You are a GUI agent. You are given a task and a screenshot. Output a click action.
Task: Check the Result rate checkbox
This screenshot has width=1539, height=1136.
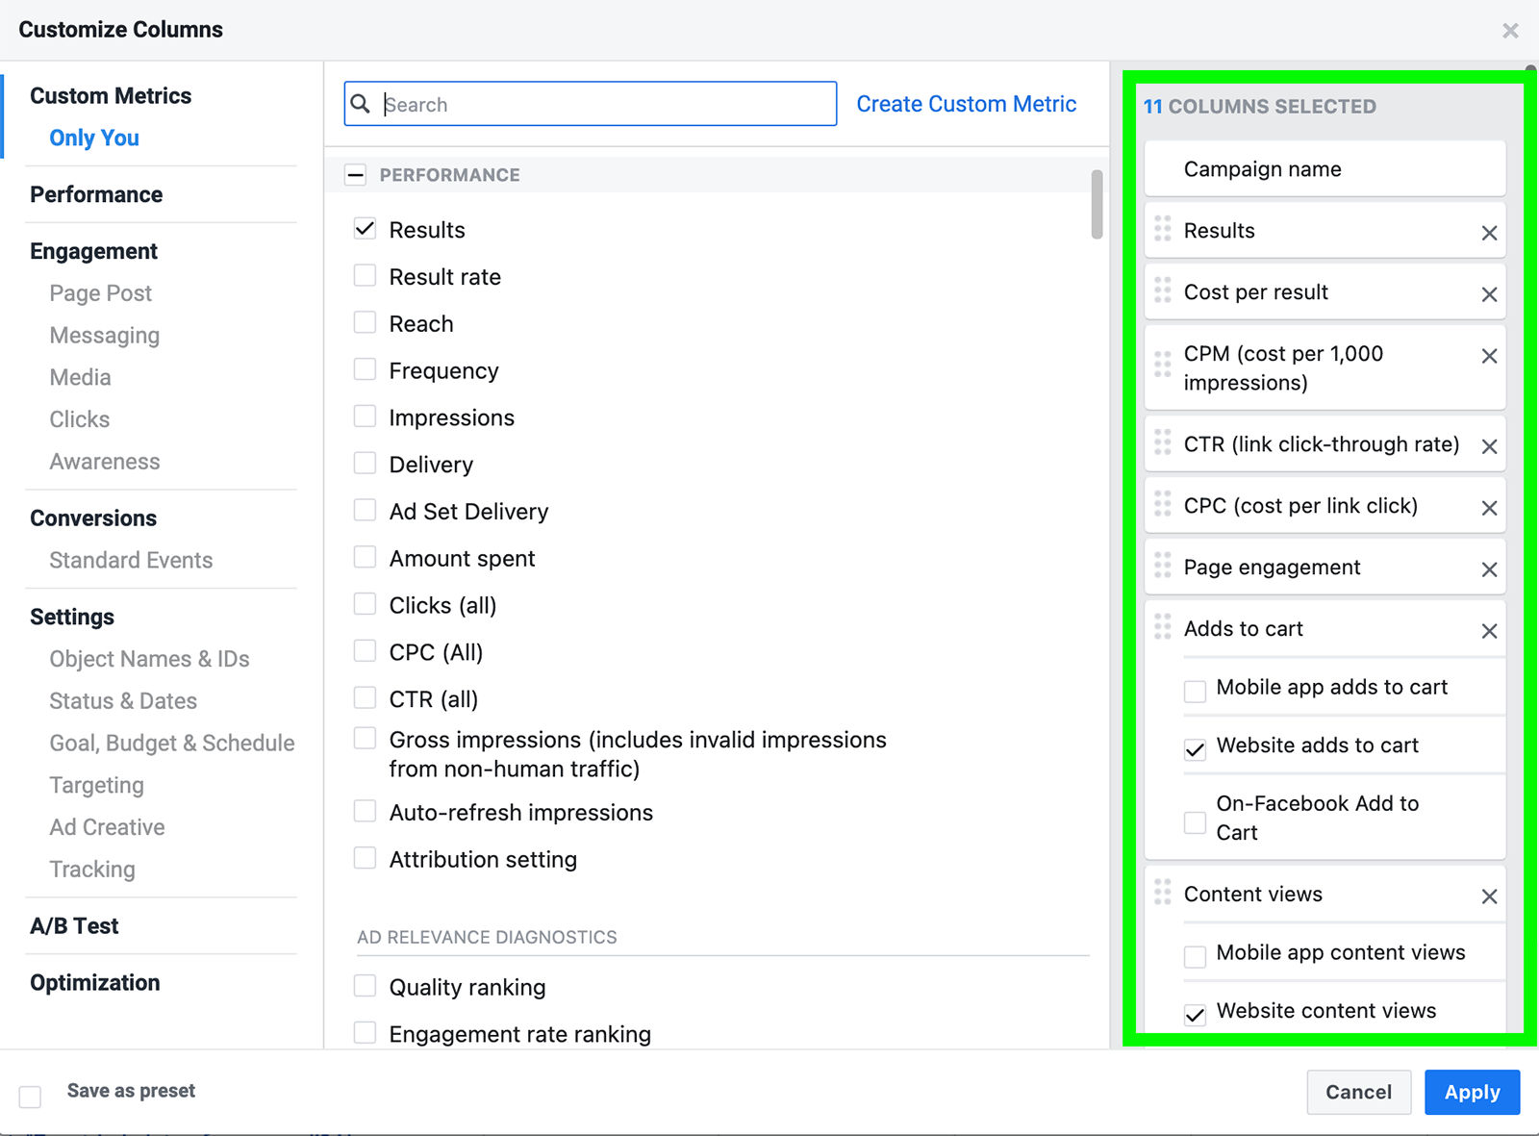click(365, 276)
